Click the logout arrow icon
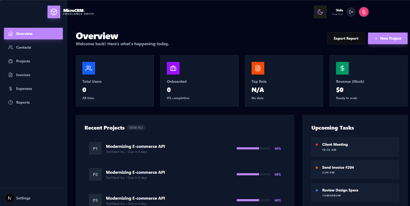 tap(351, 12)
